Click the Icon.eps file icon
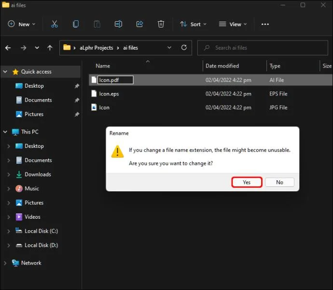333x290 pixels. pyautogui.click(x=94, y=93)
